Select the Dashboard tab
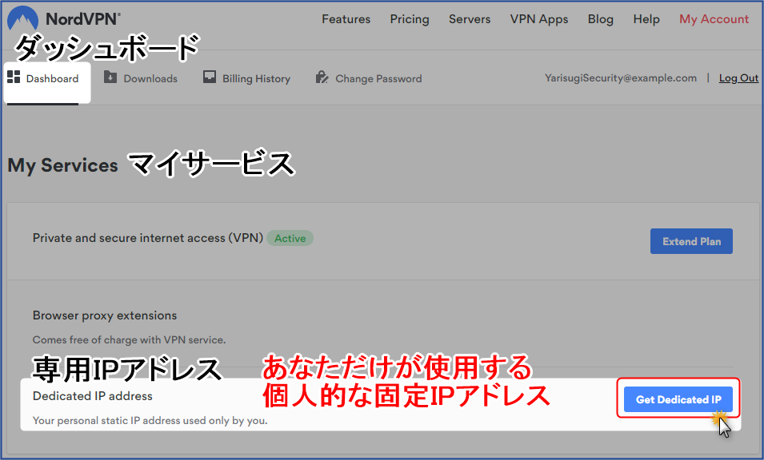Screen dimensions: 764x460 (x=47, y=81)
